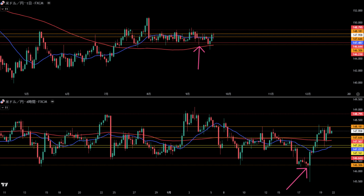Click the USD/JPY flag icon on daily chart
Image resolution: width=364 pixels, height=196 pixels.
(x=2, y=2)
